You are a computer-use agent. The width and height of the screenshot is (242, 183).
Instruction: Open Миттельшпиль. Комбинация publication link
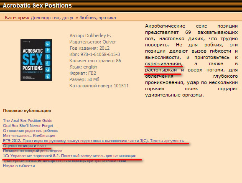pyautogui.click(x=29, y=136)
